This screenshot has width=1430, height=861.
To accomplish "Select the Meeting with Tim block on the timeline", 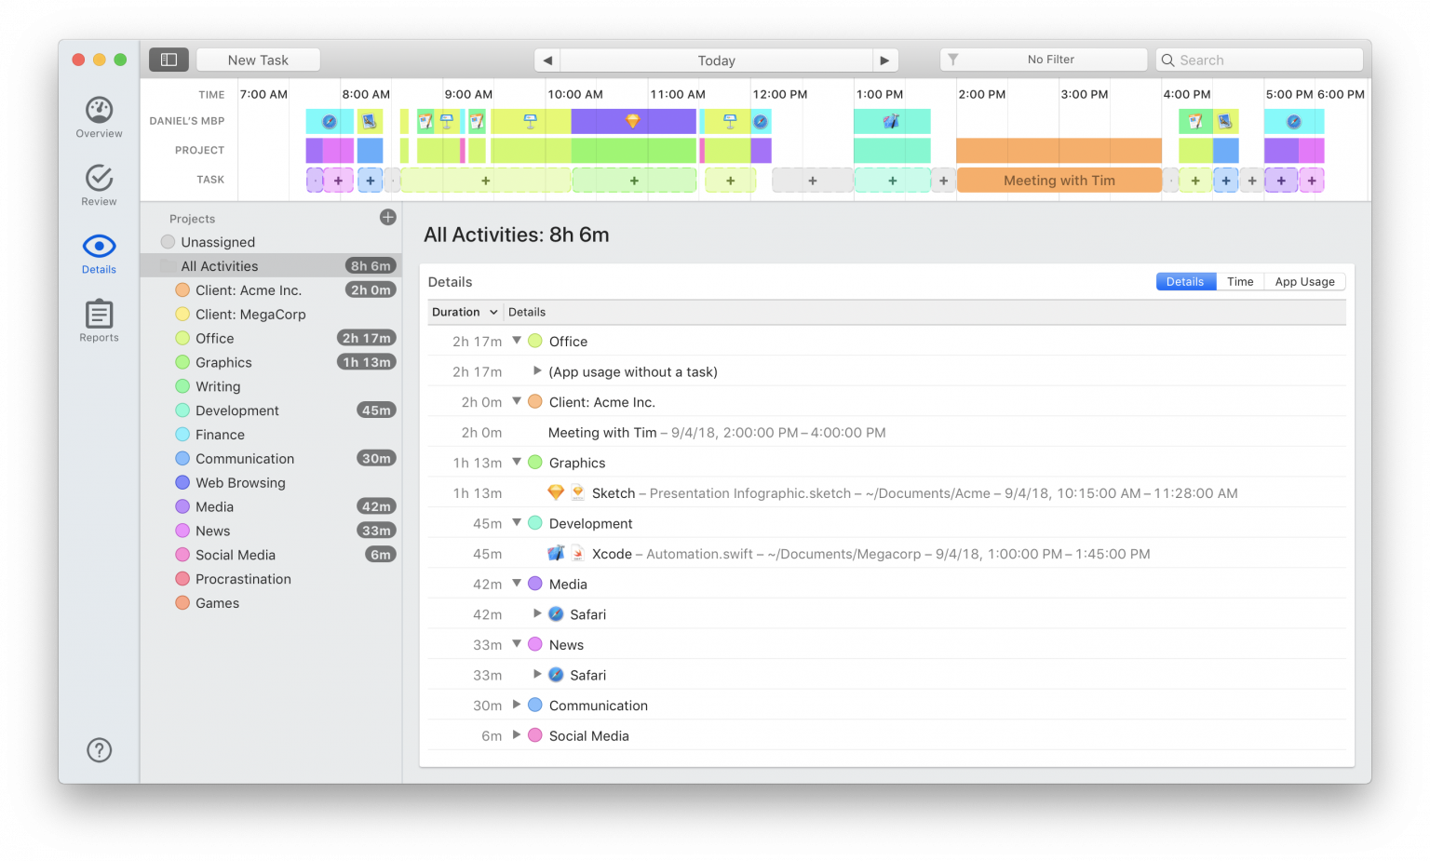I will [x=1059, y=180].
